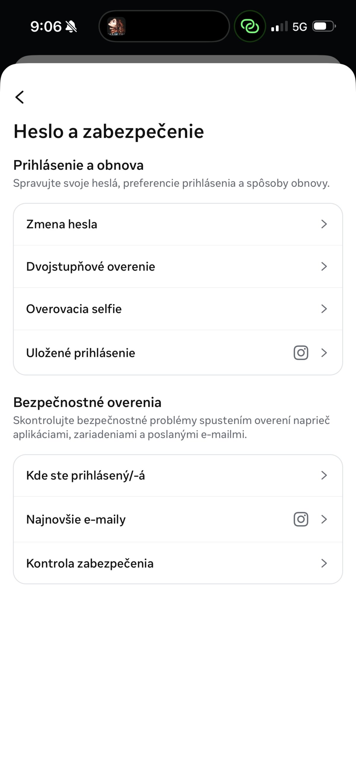Tap chevron next to Dvojstupňové overenie
Image resolution: width=356 pixels, height=774 pixels.
click(x=324, y=267)
